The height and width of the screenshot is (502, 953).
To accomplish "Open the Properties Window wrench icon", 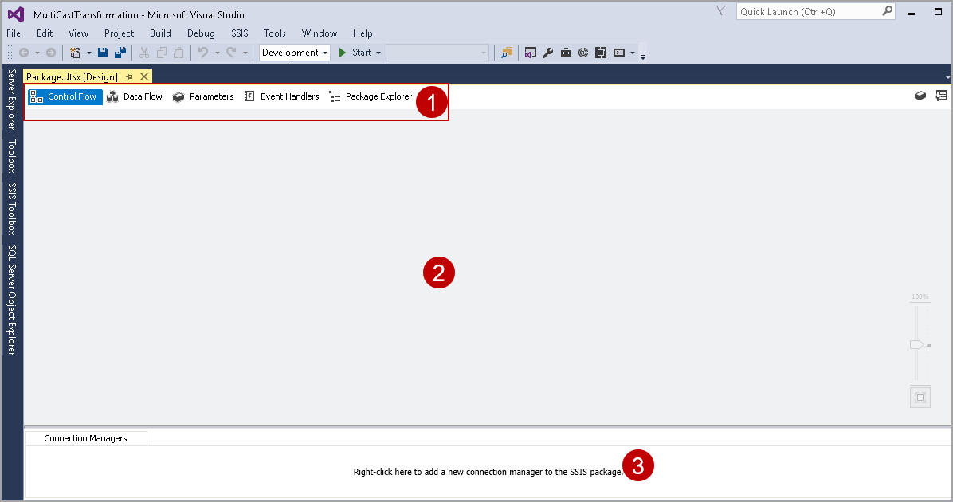I will pos(548,53).
